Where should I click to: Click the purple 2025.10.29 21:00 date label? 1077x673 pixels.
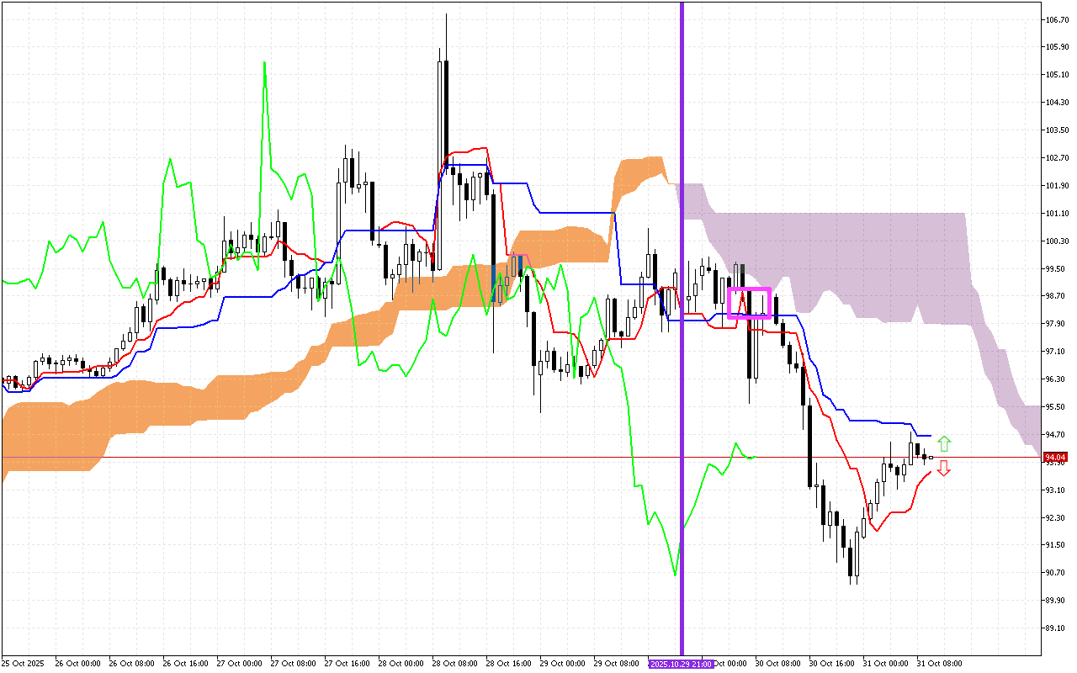682,664
